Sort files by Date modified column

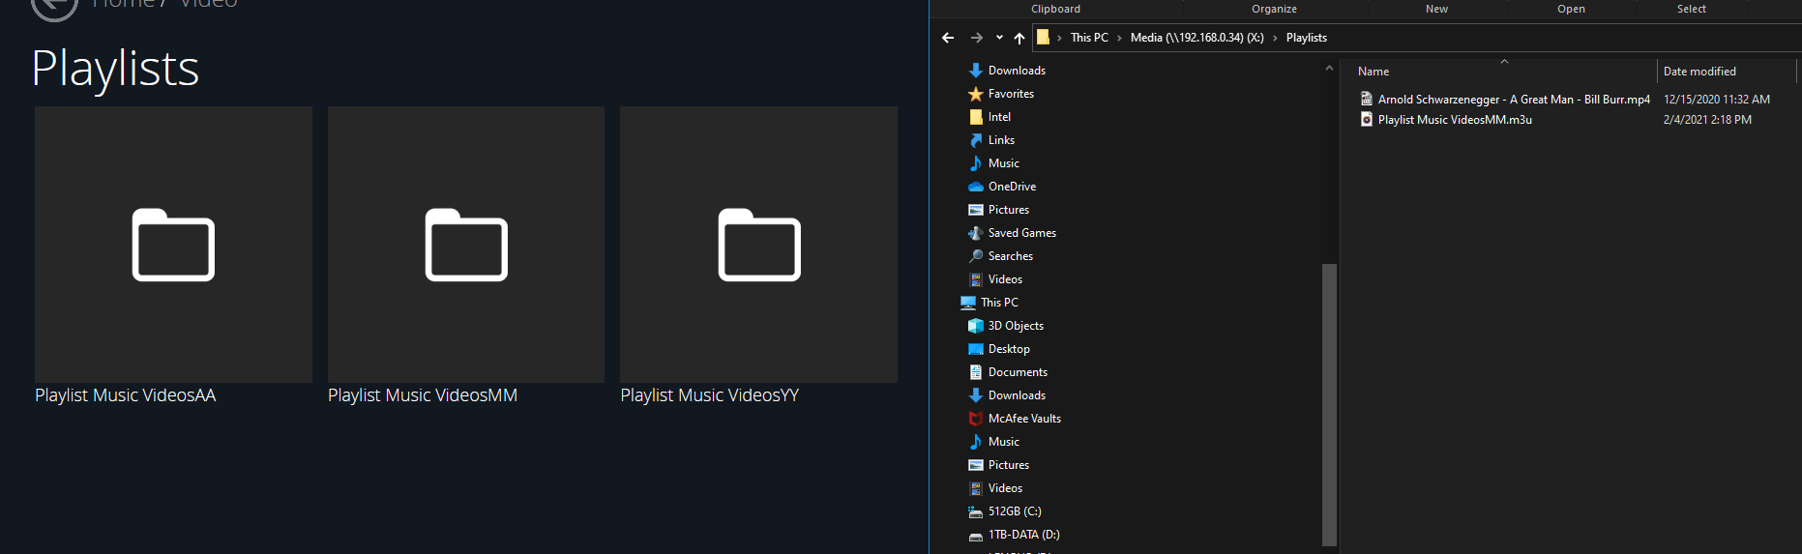coord(1699,72)
